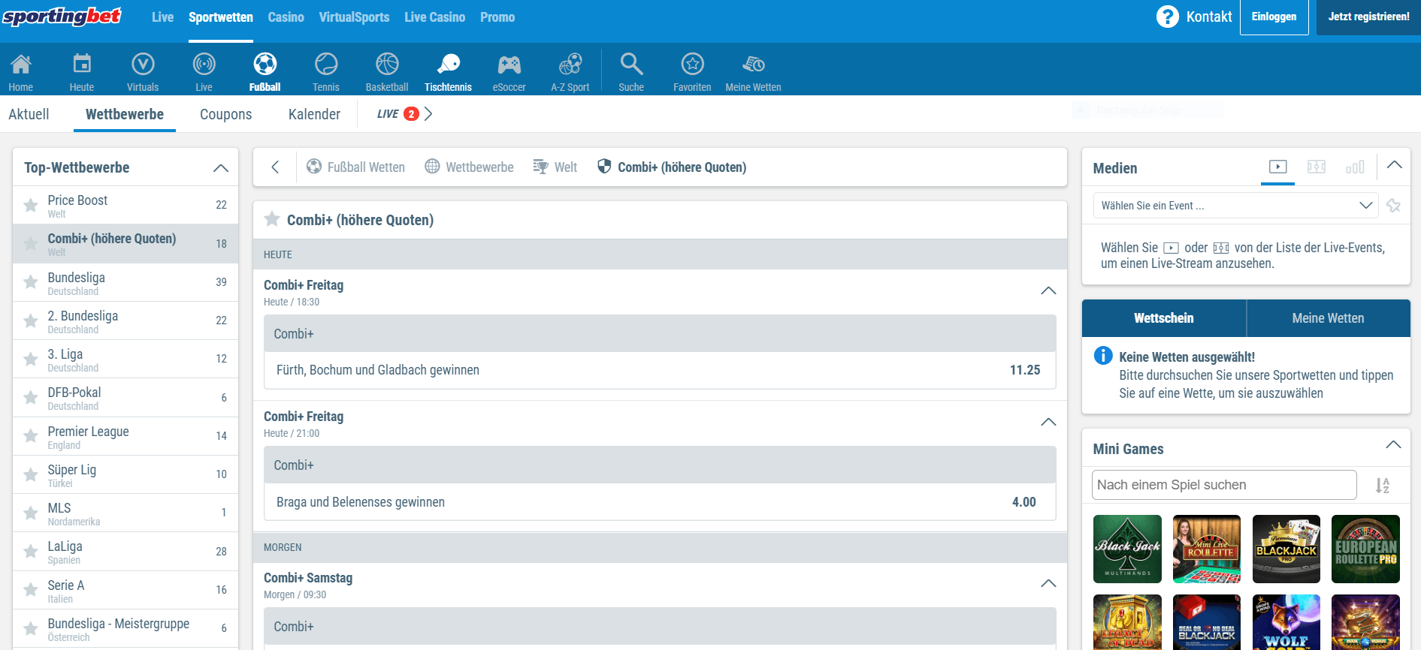This screenshot has width=1421, height=650.
Task: Switch Medien panel to pitch animation view
Action: (1317, 167)
